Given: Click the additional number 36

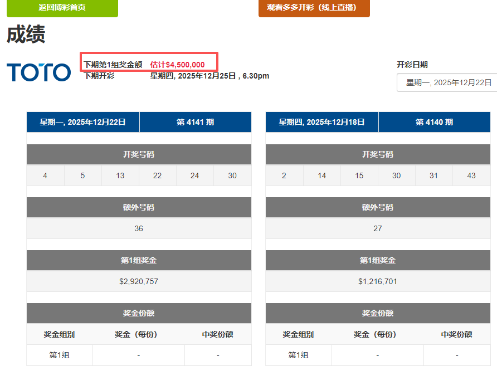Looking at the screenshot, I should 139,228.
